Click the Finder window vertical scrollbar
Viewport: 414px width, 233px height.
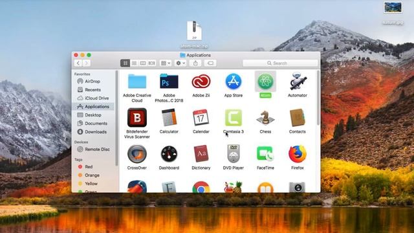pyautogui.click(x=318, y=98)
